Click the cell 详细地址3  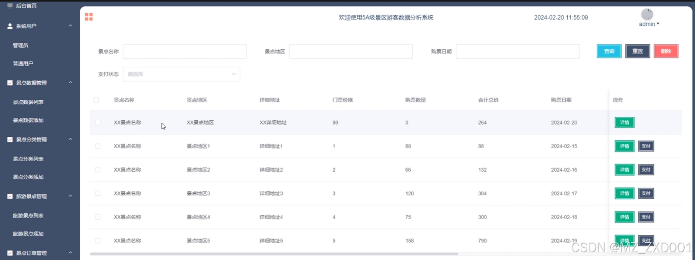[x=271, y=194]
